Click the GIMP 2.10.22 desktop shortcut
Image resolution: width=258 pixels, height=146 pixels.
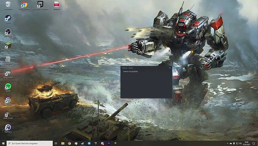click(x=8, y=114)
